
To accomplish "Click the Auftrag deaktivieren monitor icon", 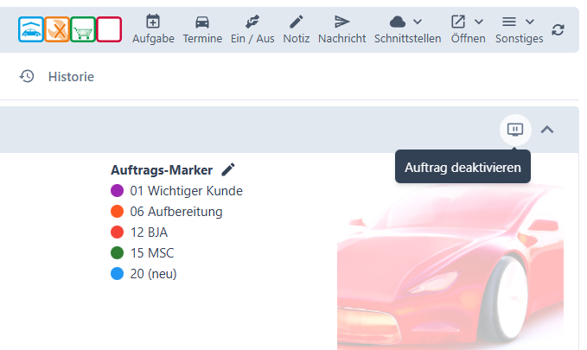I will [x=515, y=130].
